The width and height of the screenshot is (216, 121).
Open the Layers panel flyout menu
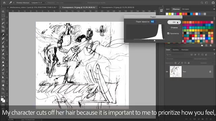click(214, 50)
